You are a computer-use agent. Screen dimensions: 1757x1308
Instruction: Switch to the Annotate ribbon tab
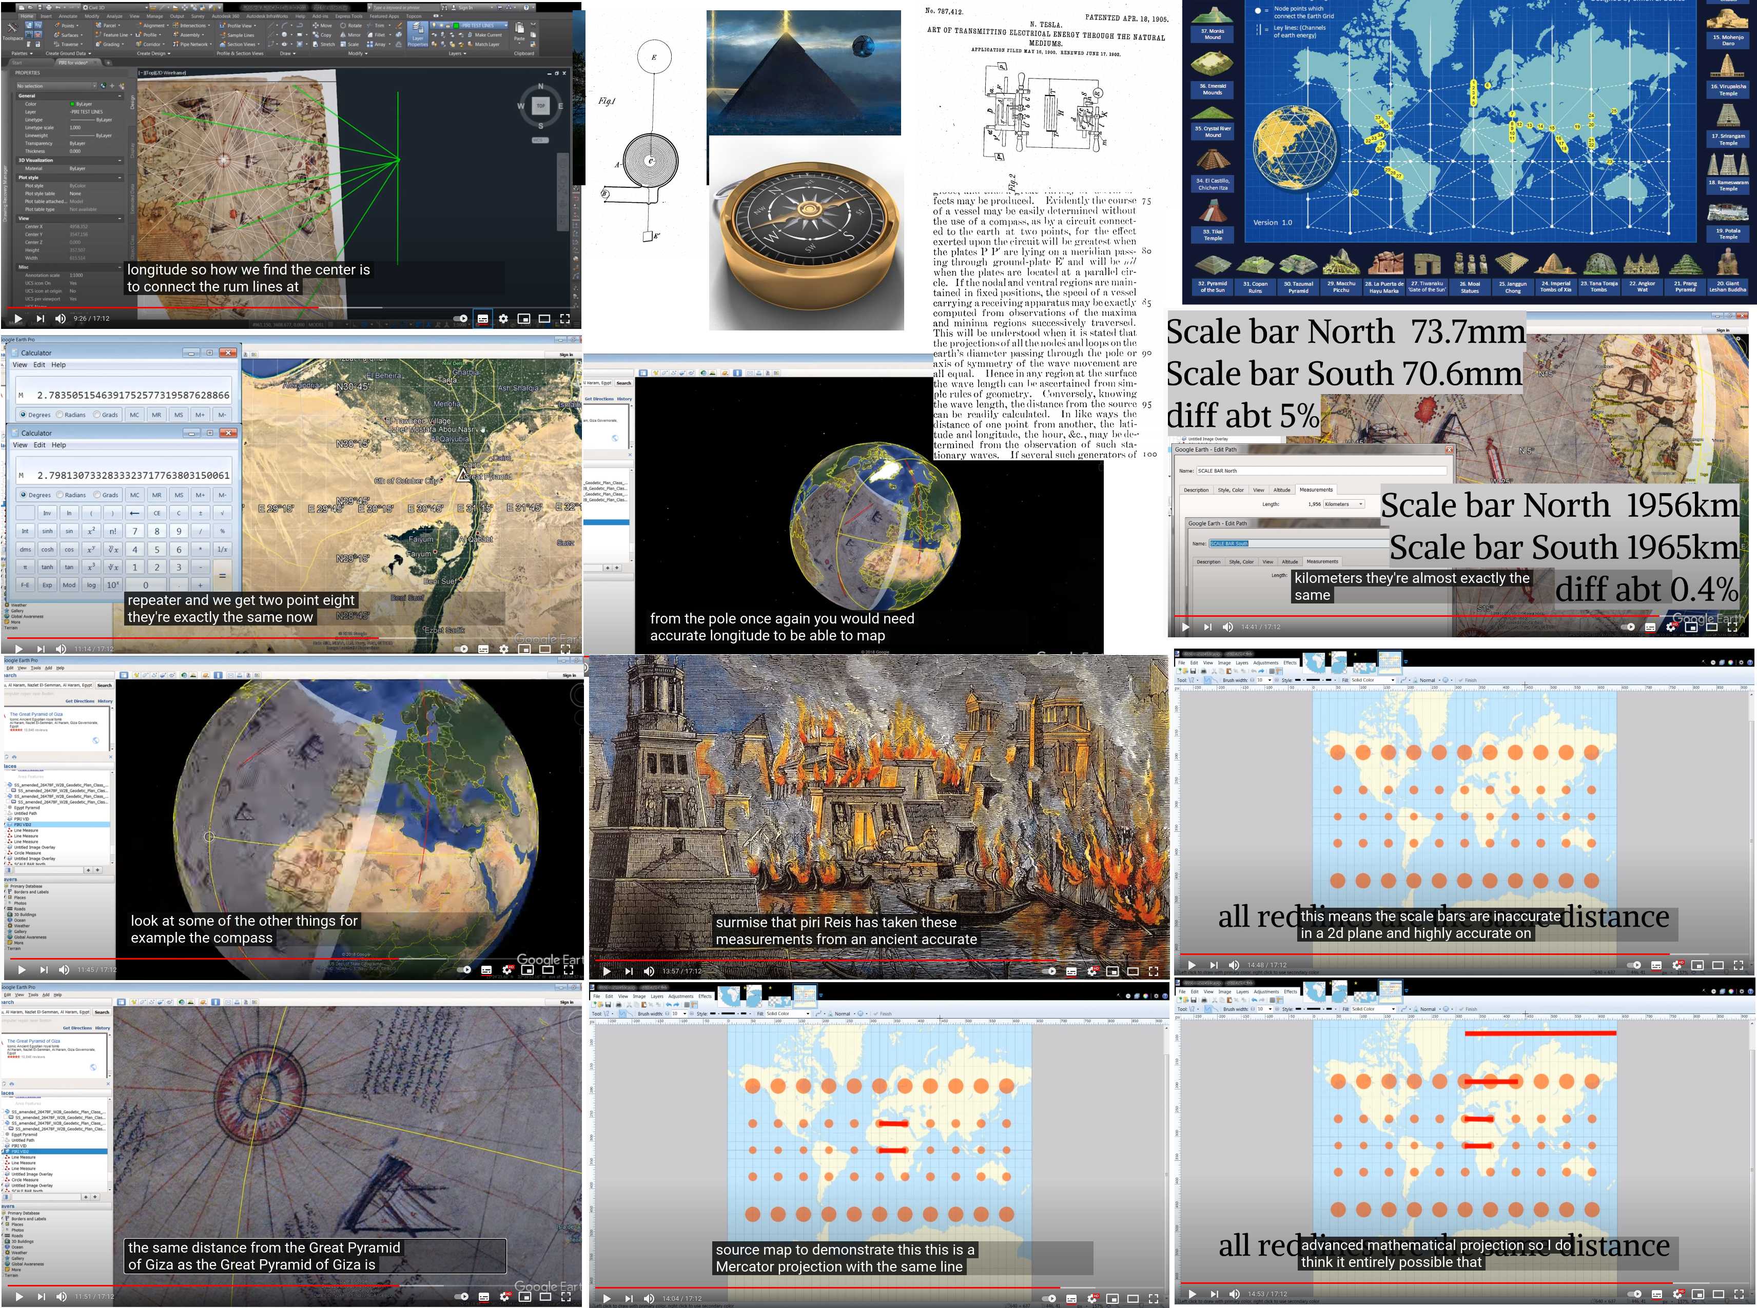(68, 16)
